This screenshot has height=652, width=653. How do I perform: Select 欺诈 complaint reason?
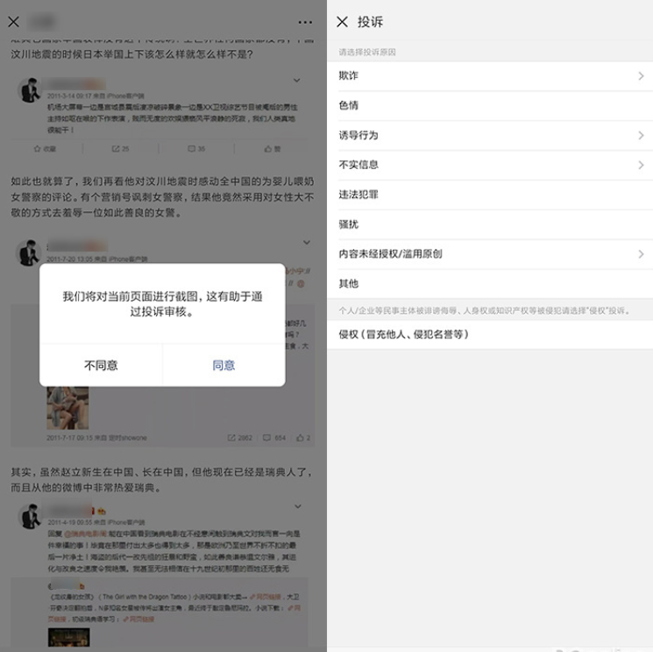(x=490, y=75)
